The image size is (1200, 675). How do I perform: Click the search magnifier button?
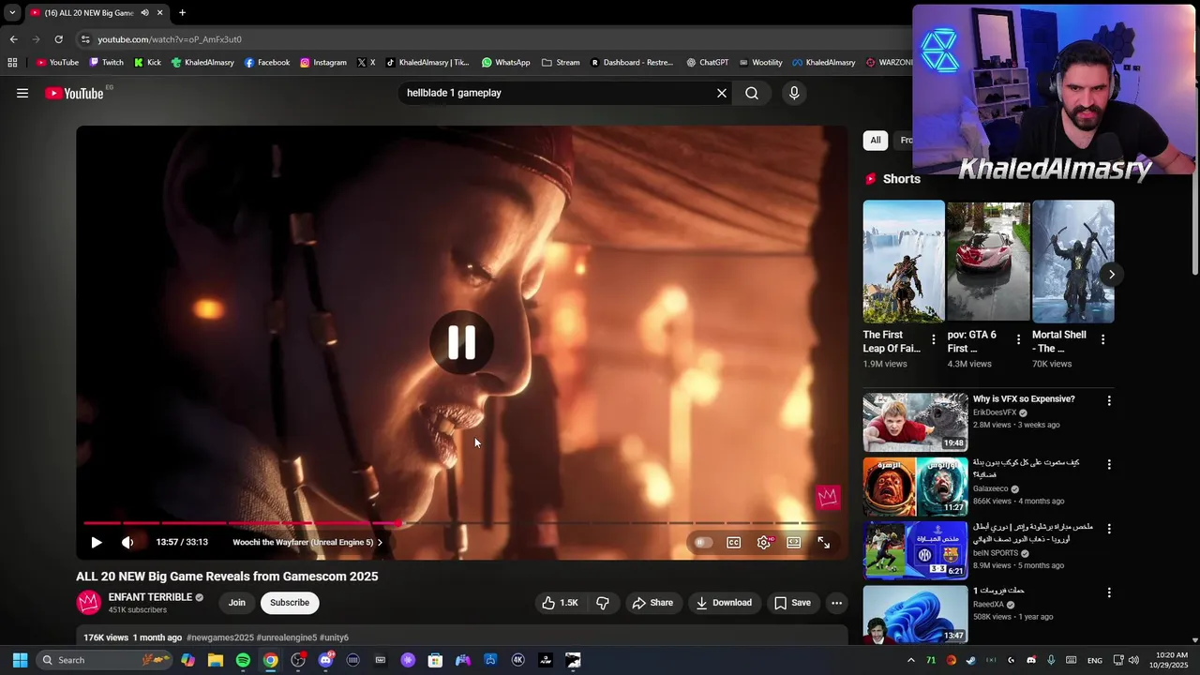(x=752, y=93)
